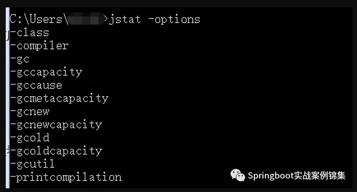Click the -gcold option line

coord(30,138)
